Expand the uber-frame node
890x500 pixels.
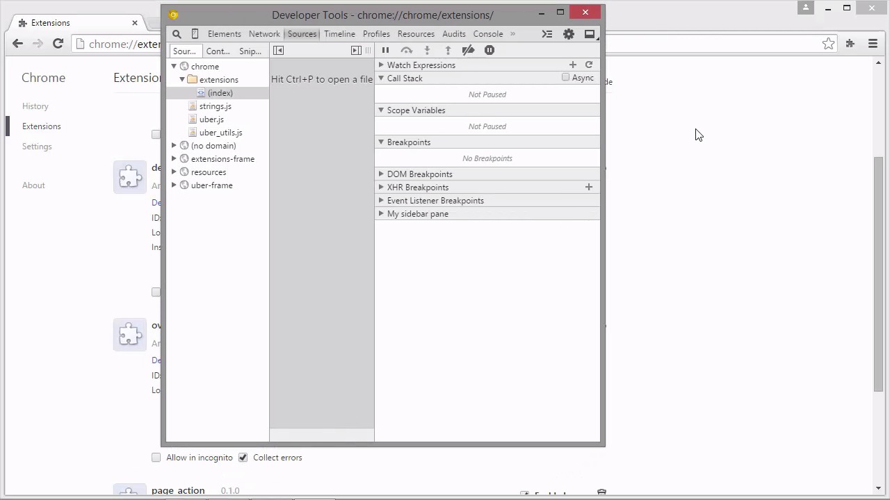pos(174,185)
